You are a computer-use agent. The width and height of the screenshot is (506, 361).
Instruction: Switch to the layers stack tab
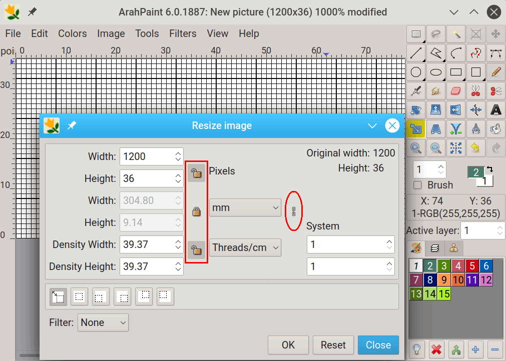tap(435, 248)
